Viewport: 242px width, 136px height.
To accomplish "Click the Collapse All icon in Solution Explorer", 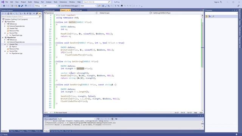I will [x=28, y=14].
